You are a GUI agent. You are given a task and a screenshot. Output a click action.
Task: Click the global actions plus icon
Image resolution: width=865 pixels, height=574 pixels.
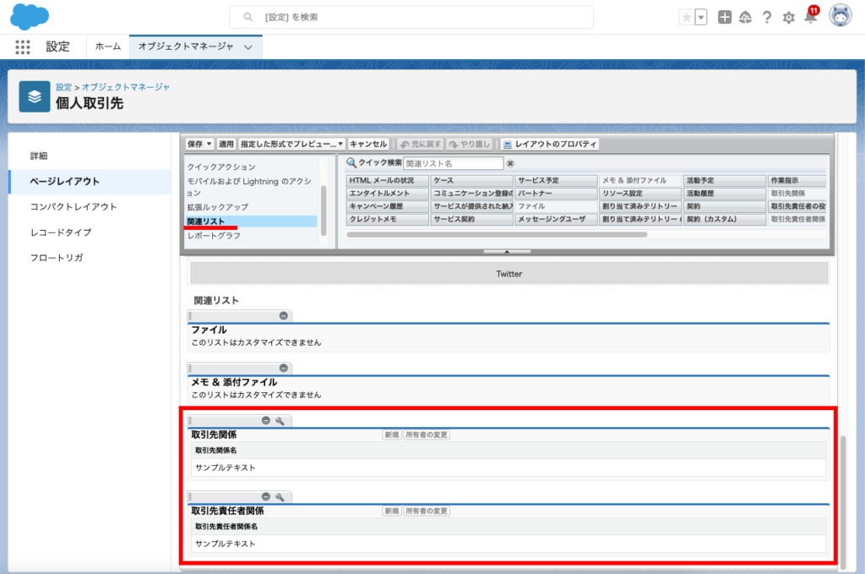coord(725,17)
